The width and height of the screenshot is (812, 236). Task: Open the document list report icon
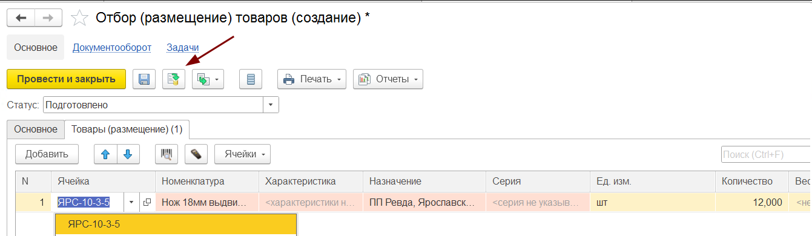tap(251, 79)
